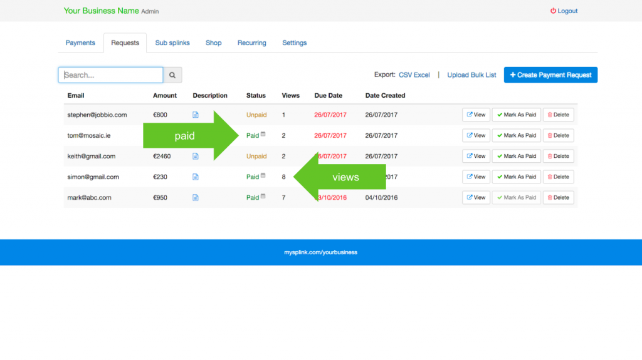Open the Sub splinks tab
The height and width of the screenshot is (360, 642).
point(172,43)
